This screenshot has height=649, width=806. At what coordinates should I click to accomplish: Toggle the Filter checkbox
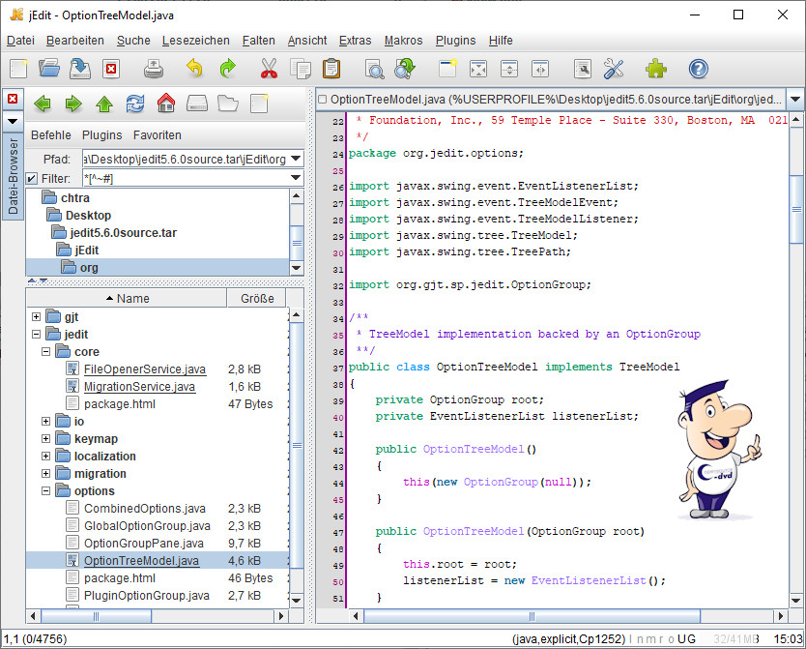[x=32, y=179]
